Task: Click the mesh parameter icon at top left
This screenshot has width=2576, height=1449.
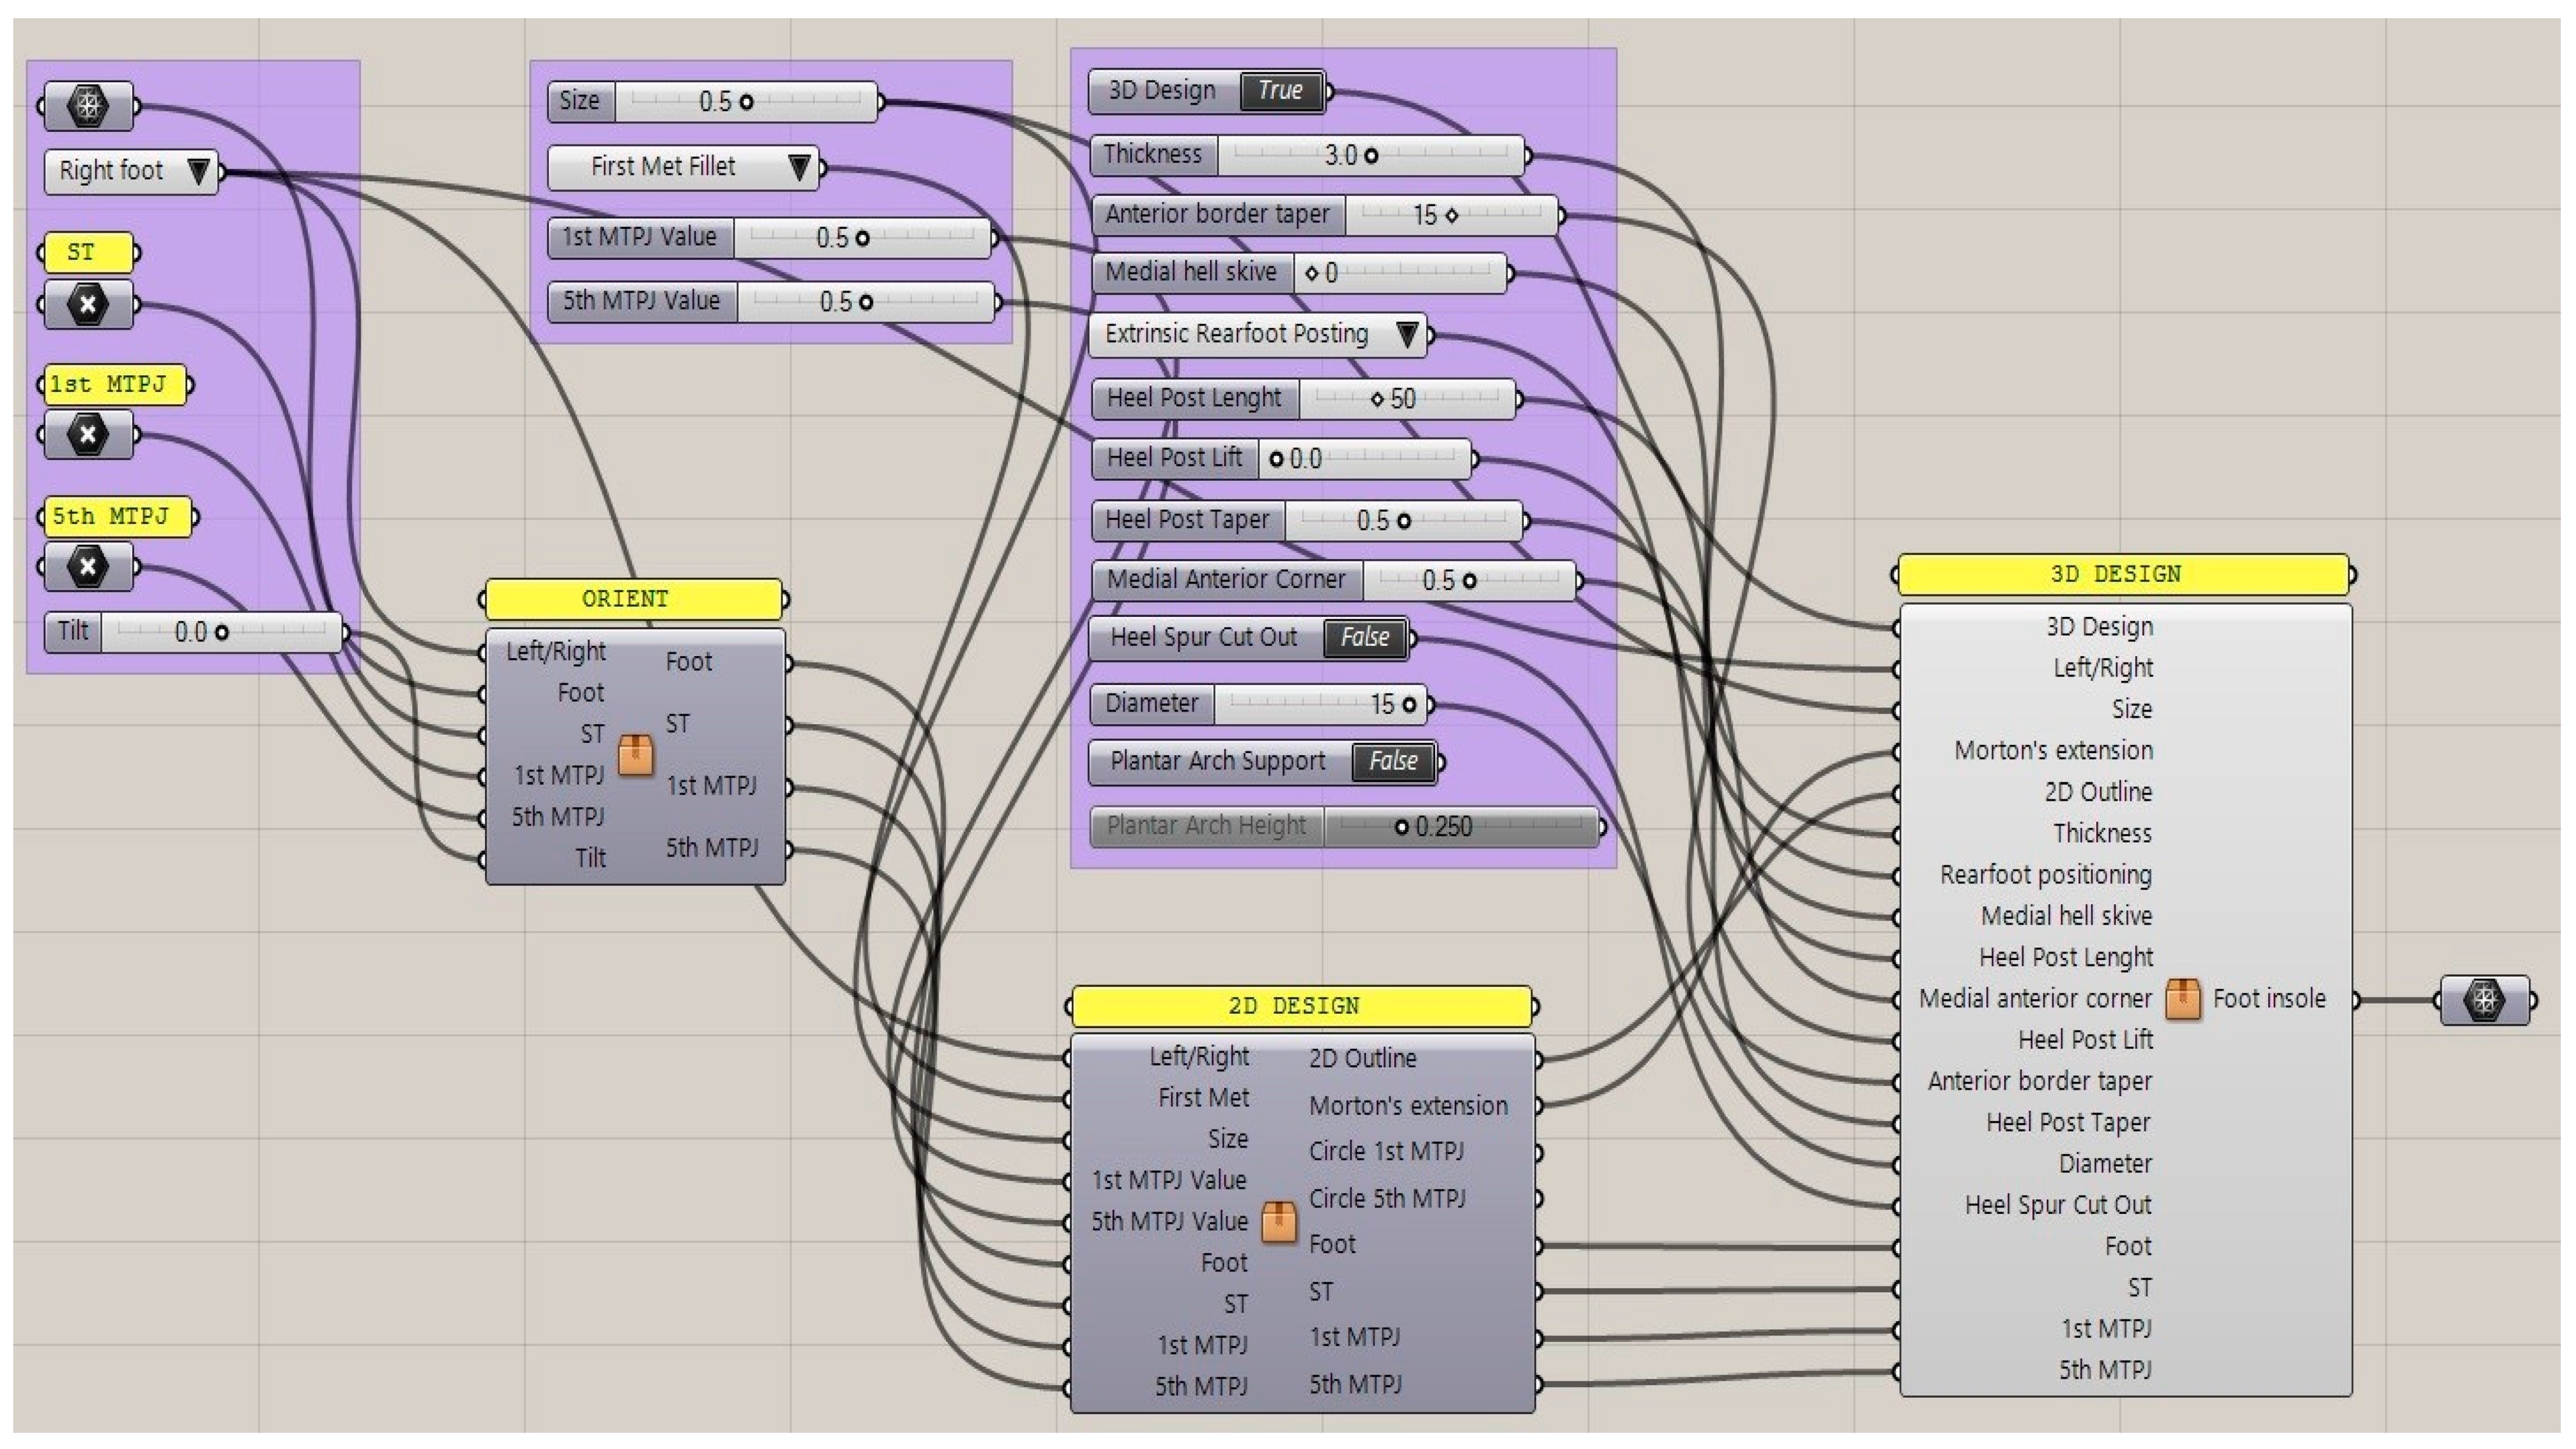Action: point(88,106)
